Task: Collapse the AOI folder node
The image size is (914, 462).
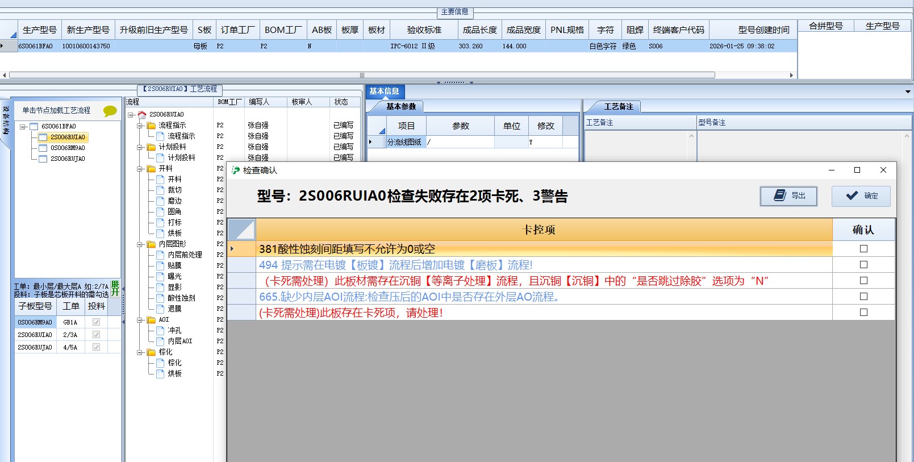Action: (x=140, y=320)
